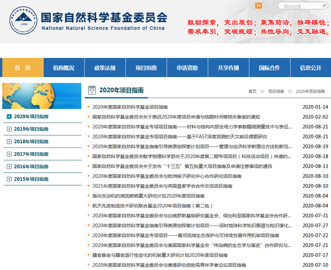Select 2016年项目指南 in the sidebar
Image resolution: width=331 pixels, height=270 pixels.
(31, 167)
